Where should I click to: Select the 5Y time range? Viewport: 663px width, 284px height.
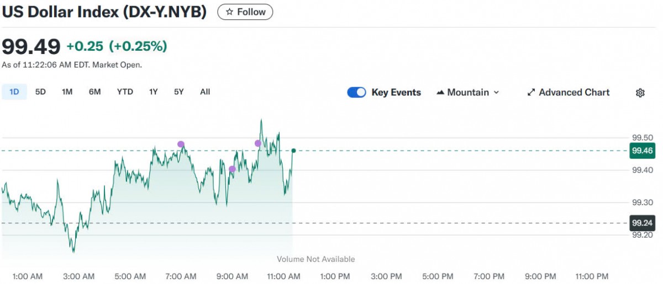[x=179, y=92]
